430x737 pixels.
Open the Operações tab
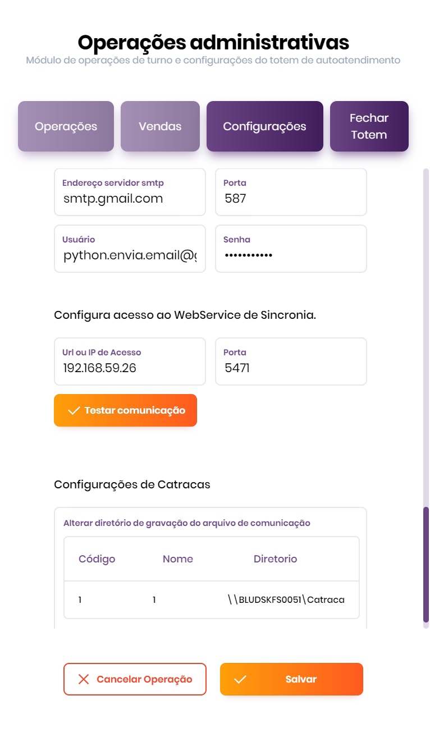coord(66,126)
